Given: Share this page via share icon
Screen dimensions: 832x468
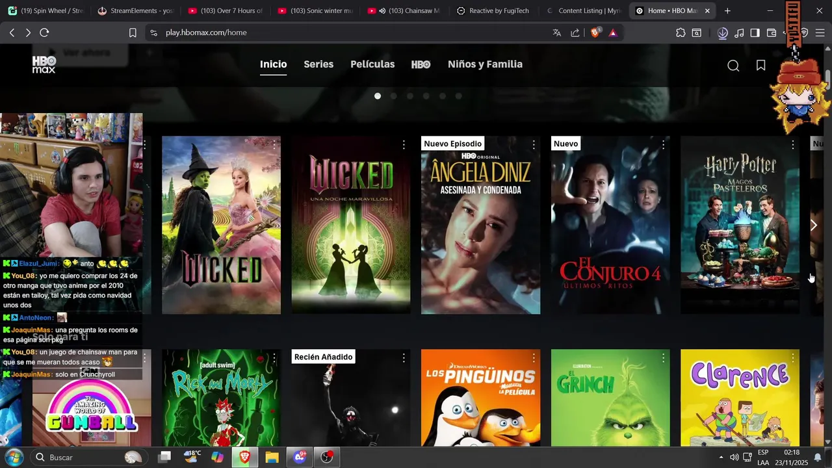Looking at the screenshot, I should (x=575, y=32).
